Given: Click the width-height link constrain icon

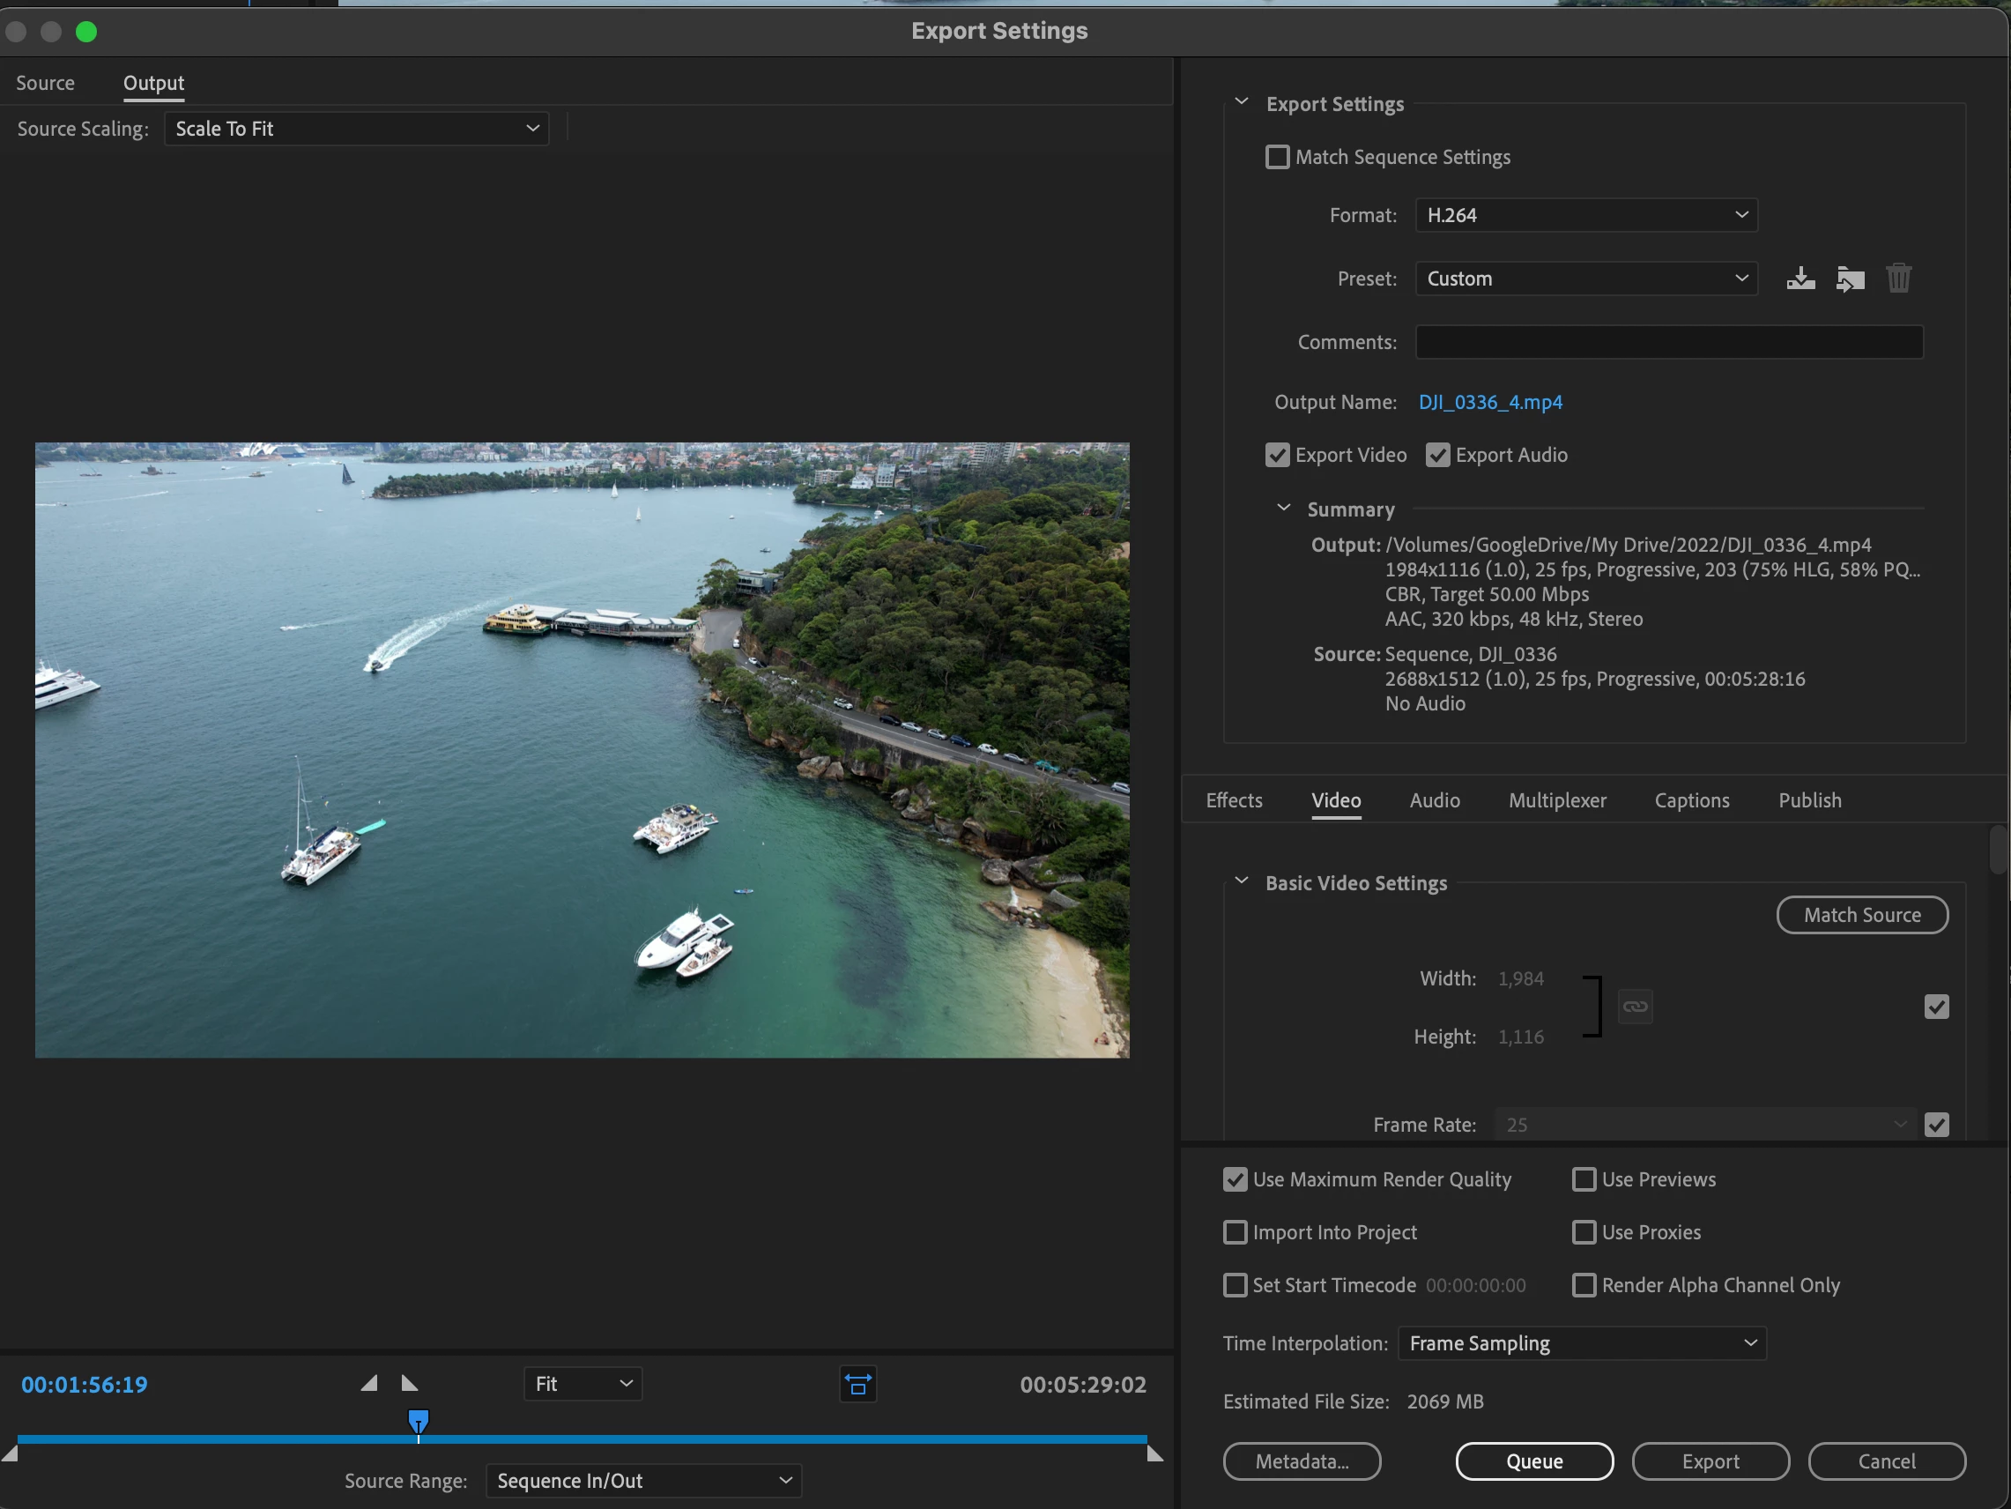Looking at the screenshot, I should [x=1635, y=1007].
